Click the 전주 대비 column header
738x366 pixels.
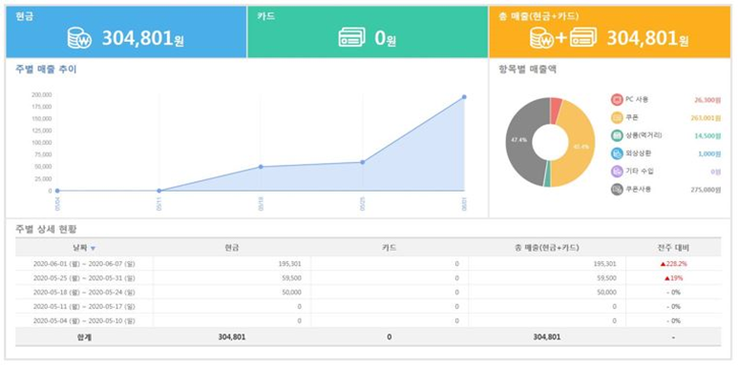(673, 248)
